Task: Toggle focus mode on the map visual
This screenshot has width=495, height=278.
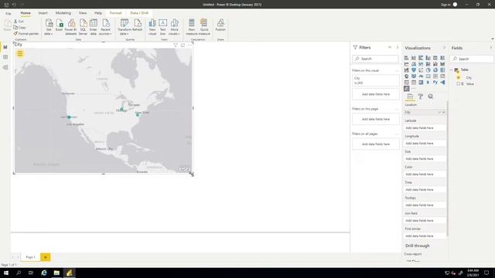Action: pyautogui.click(x=183, y=45)
